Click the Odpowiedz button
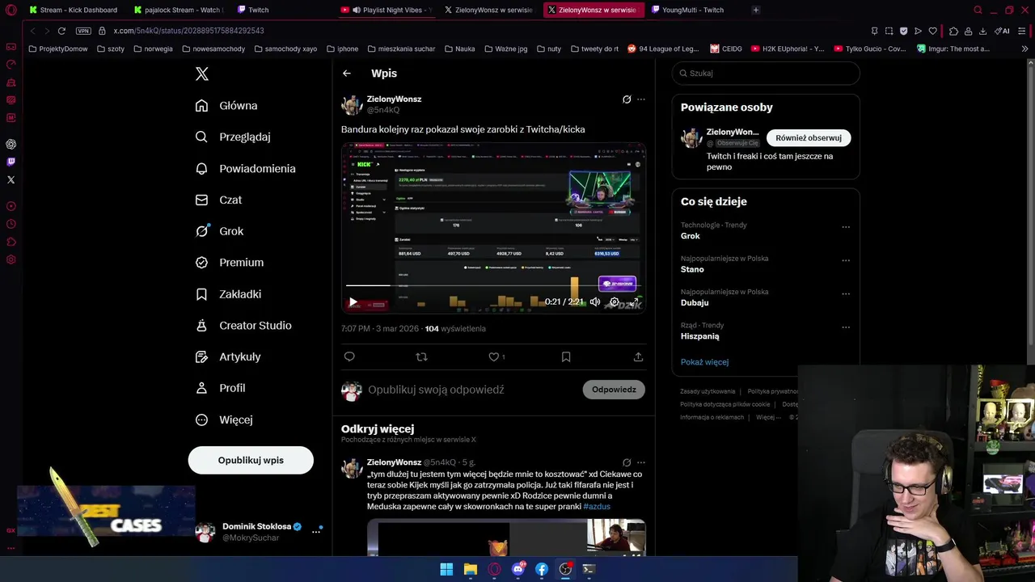Viewport: 1035px width, 582px height. (x=614, y=390)
